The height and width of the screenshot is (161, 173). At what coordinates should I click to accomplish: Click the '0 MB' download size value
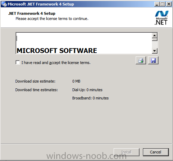76,81
